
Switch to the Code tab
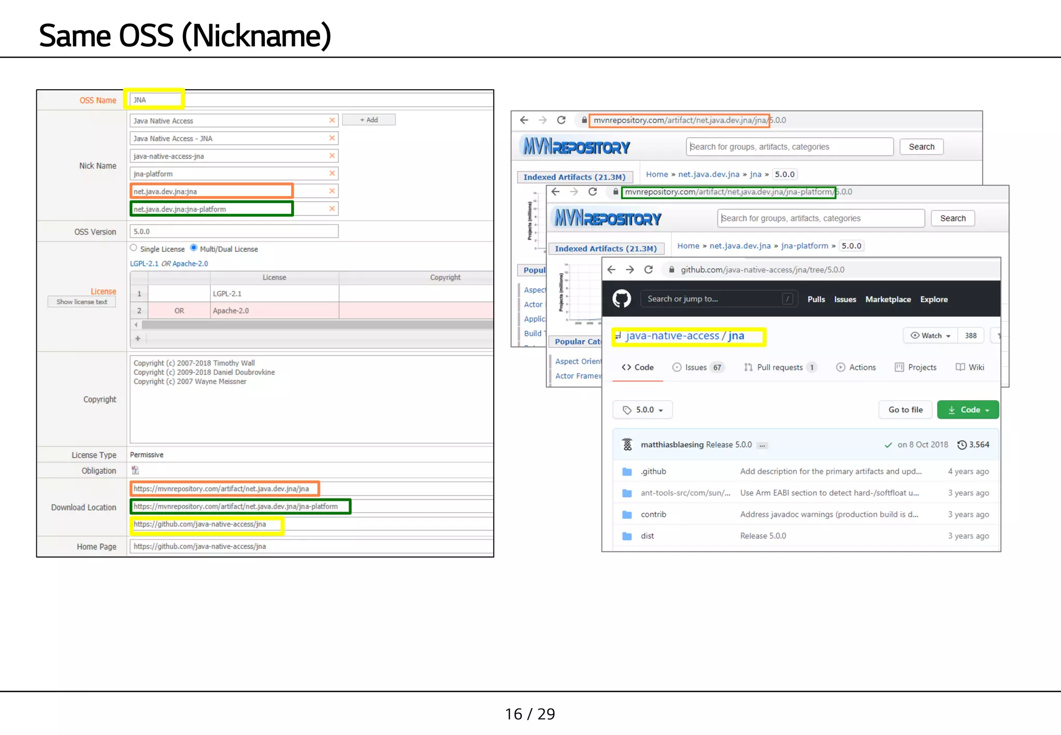pyautogui.click(x=638, y=367)
